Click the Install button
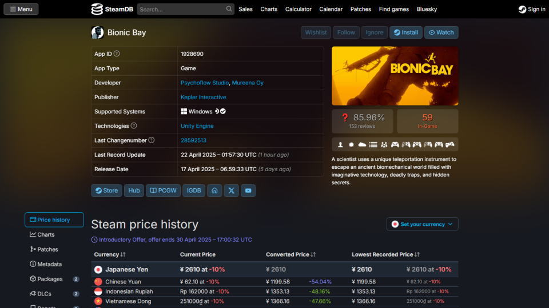The height and width of the screenshot is (308, 549). pyautogui.click(x=405, y=33)
